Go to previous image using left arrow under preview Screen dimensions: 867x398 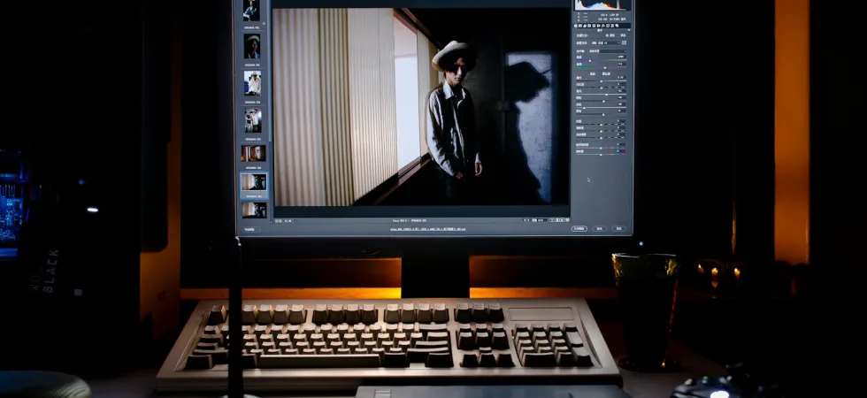(x=525, y=220)
